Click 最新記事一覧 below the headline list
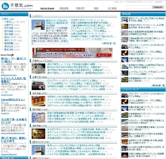 pyautogui.click(x=109, y=43)
